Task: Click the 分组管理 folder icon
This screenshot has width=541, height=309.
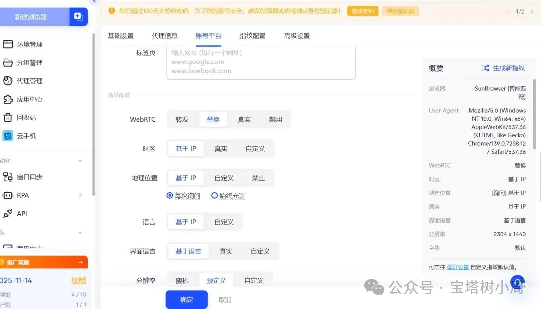Action: click(8, 63)
